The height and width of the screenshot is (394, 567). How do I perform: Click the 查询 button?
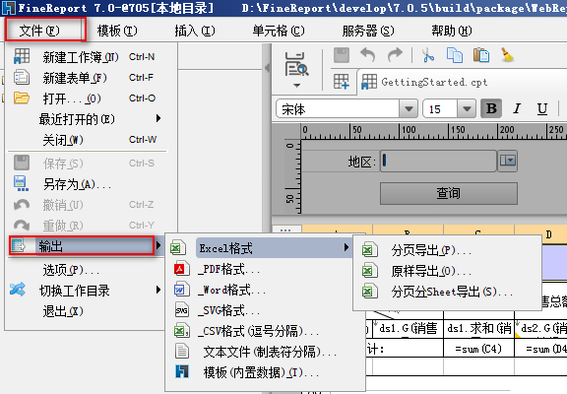pos(449,193)
